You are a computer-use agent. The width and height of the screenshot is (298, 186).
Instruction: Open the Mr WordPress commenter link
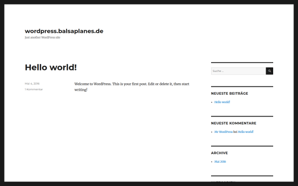(223, 132)
